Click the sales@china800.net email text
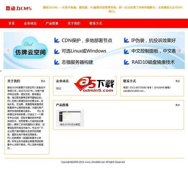This screenshot has width=188, height=169. pyautogui.click(x=134, y=91)
